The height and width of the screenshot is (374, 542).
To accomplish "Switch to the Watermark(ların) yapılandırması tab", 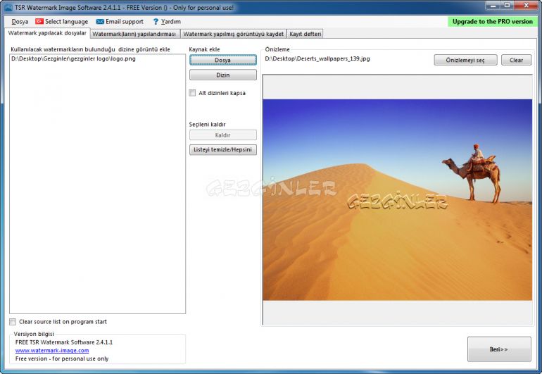I will pyautogui.click(x=134, y=34).
